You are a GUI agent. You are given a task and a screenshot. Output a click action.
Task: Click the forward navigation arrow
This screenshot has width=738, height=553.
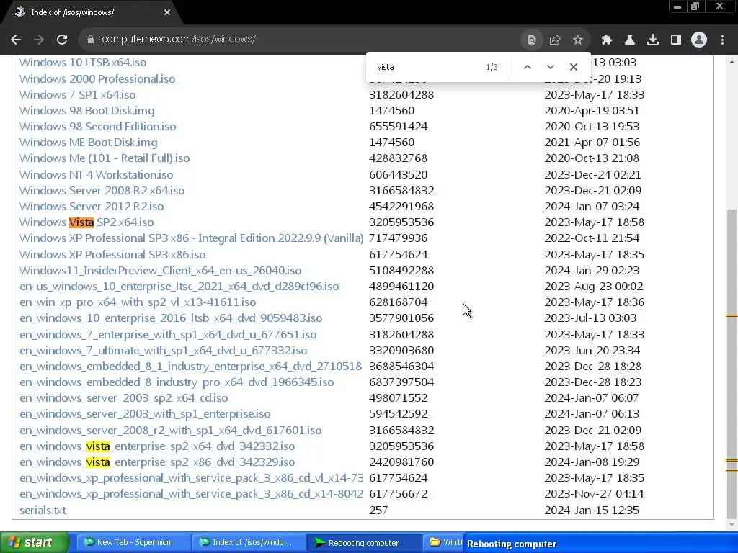(39, 40)
